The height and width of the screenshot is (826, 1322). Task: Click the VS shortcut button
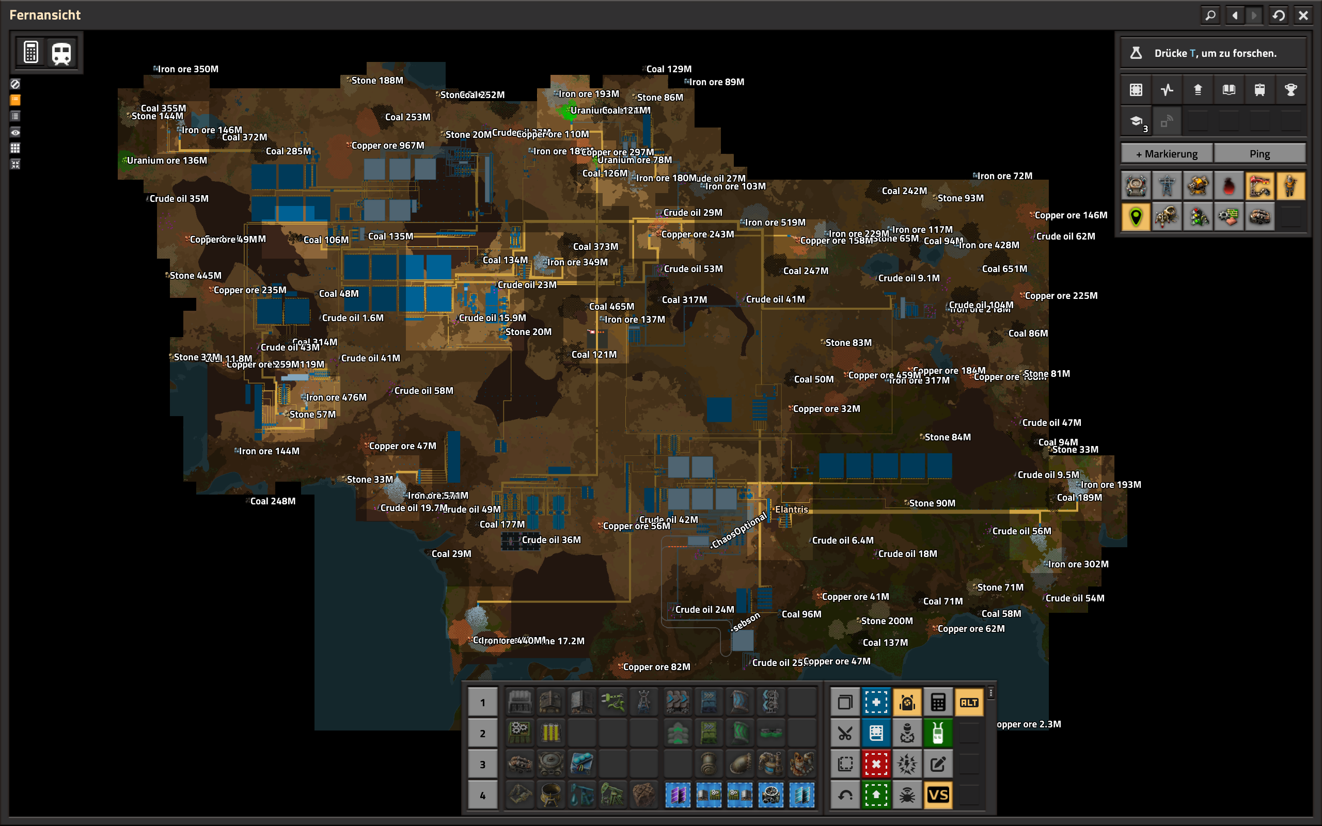938,796
